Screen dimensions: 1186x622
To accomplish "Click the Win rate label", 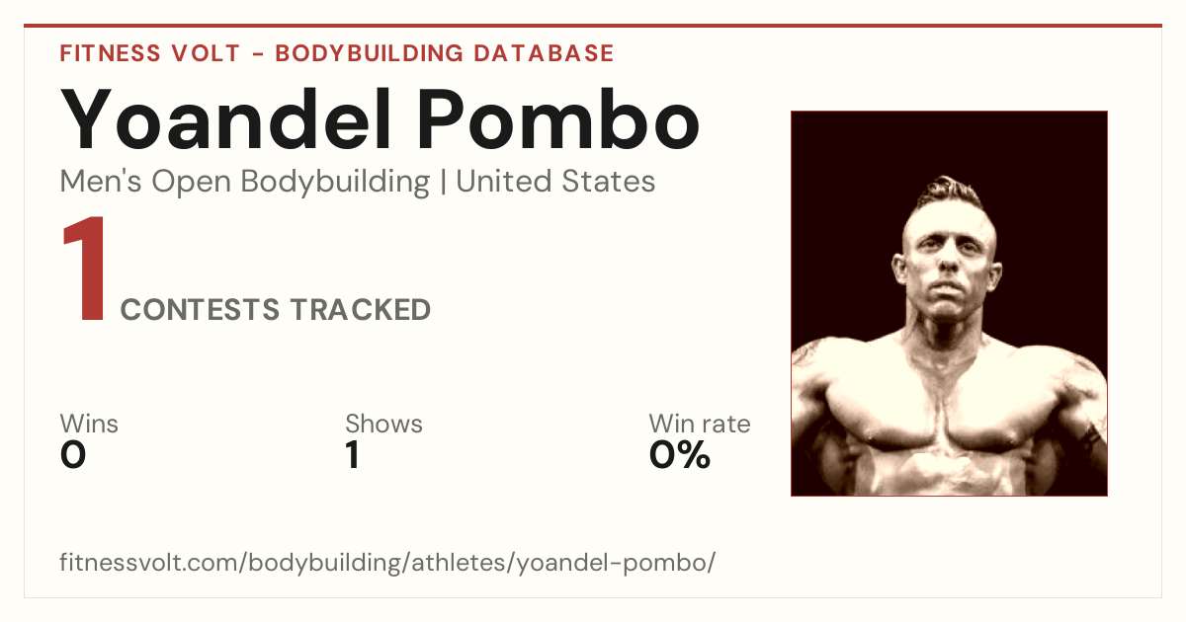I will tap(700, 424).
